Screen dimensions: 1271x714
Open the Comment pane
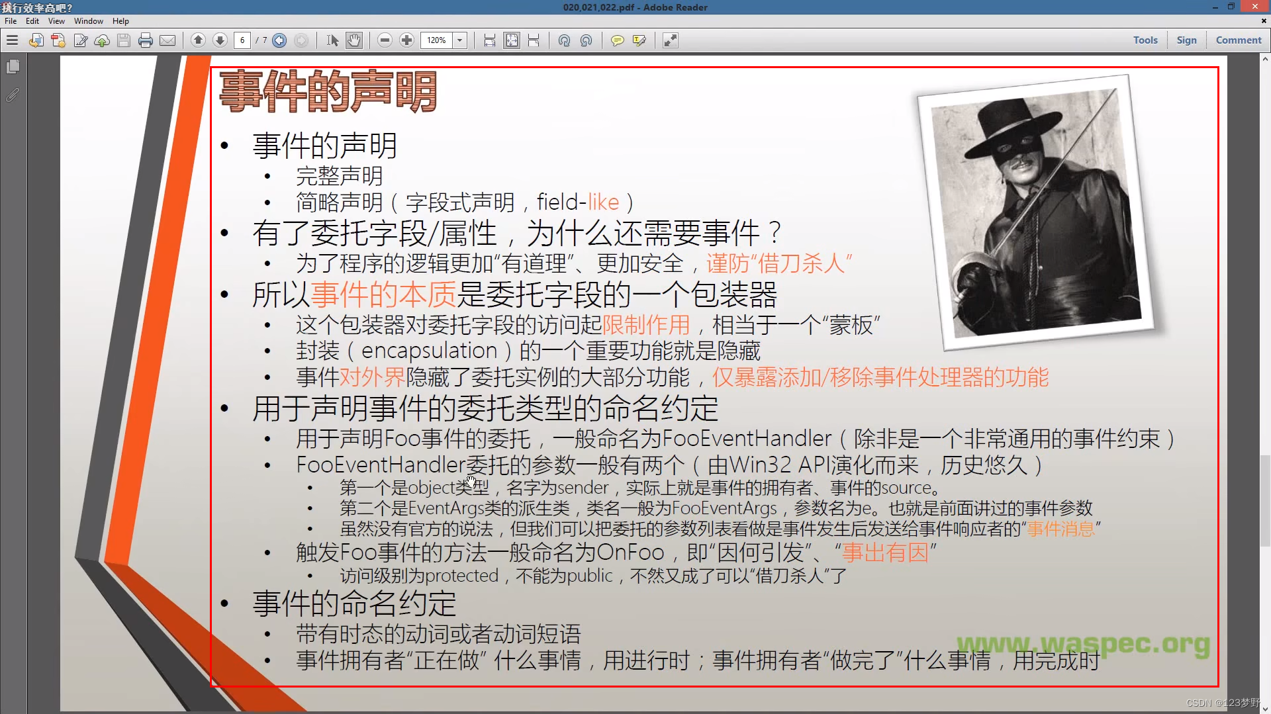(x=1239, y=40)
